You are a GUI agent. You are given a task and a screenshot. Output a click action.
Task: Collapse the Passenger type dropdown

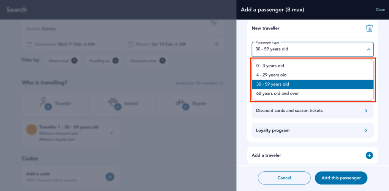[368, 49]
